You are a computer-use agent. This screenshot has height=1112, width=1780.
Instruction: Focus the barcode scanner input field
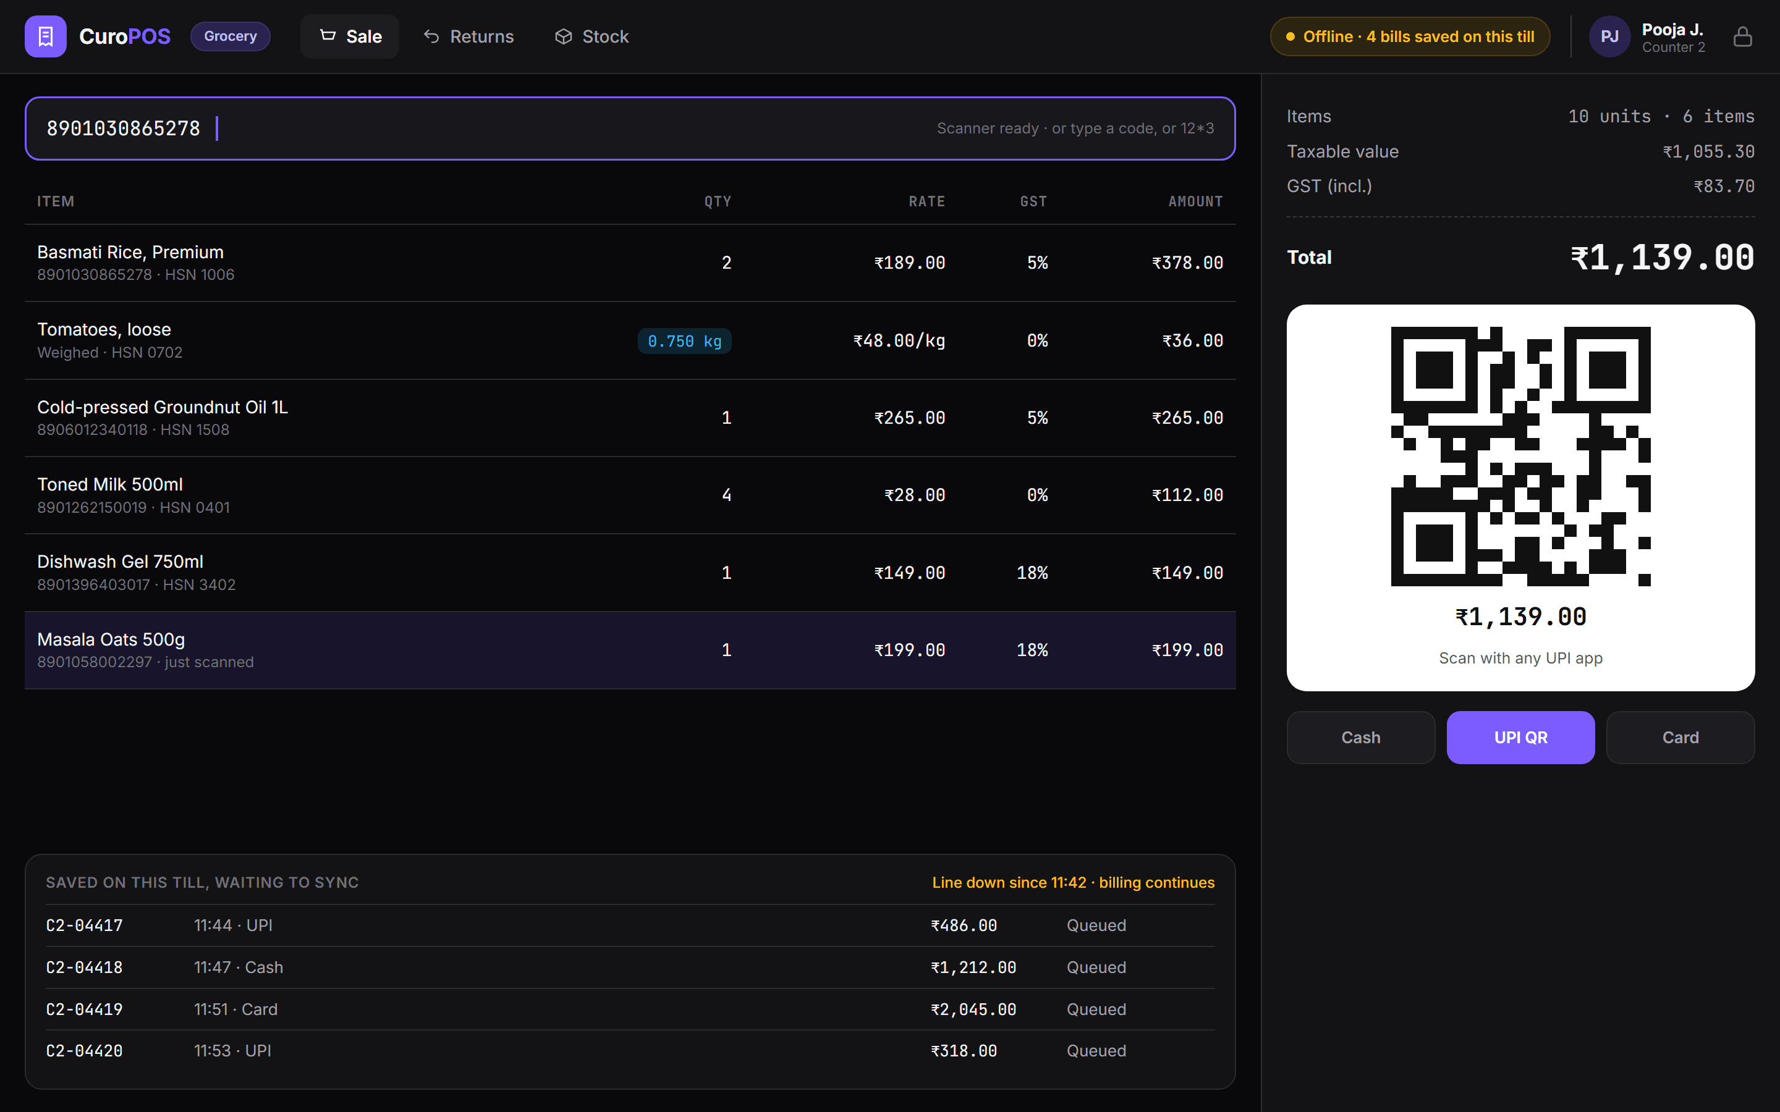coord(630,128)
